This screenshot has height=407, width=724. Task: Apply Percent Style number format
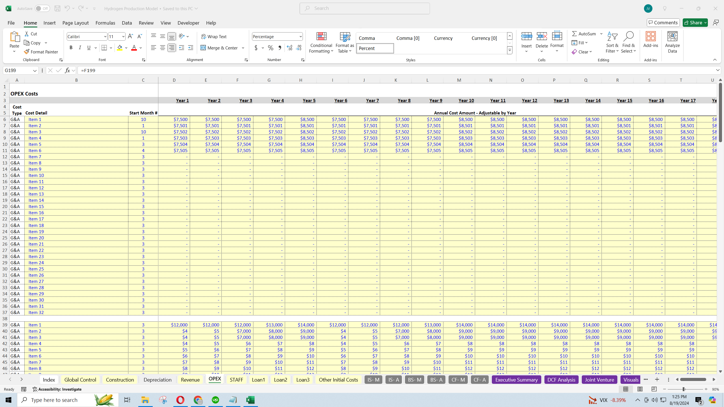click(x=271, y=48)
